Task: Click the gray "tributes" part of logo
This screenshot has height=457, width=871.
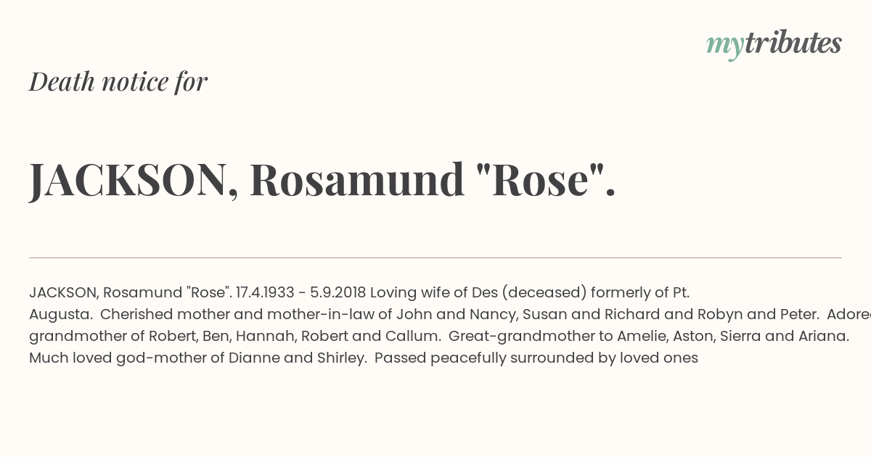Action: point(793,43)
